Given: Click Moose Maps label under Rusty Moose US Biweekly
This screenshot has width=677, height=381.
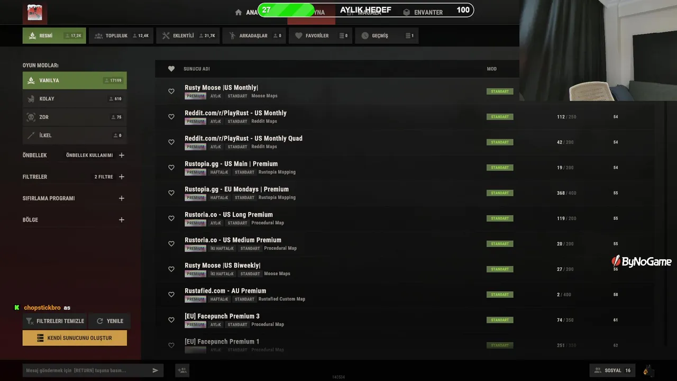Looking at the screenshot, I should 277,274.
